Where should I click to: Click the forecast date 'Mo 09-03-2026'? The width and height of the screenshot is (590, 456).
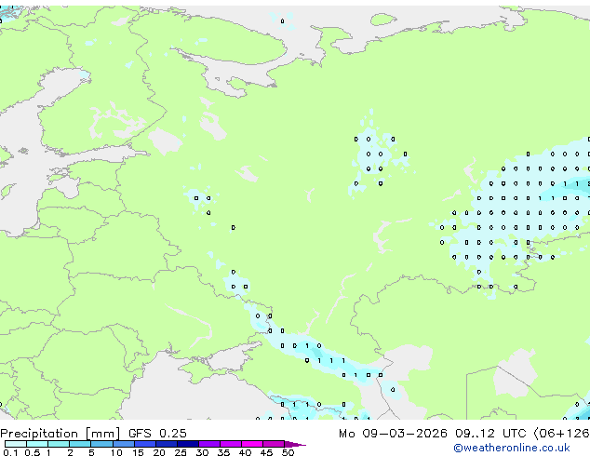pyautogui.click(x=393, y=434)
